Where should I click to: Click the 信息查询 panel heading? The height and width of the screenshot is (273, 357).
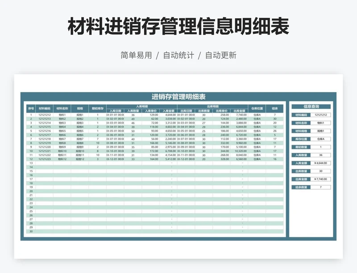tap(311, 106)
